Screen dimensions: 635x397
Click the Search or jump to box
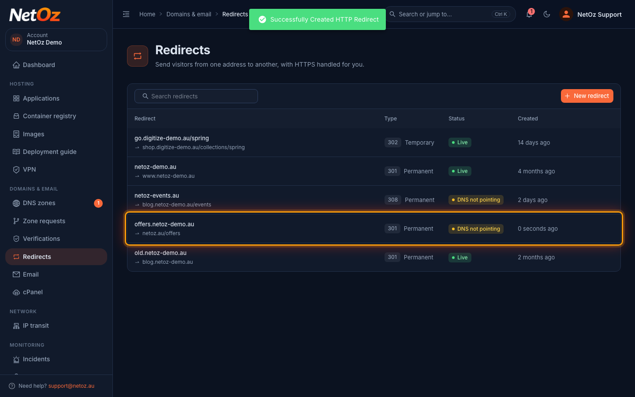451,14
